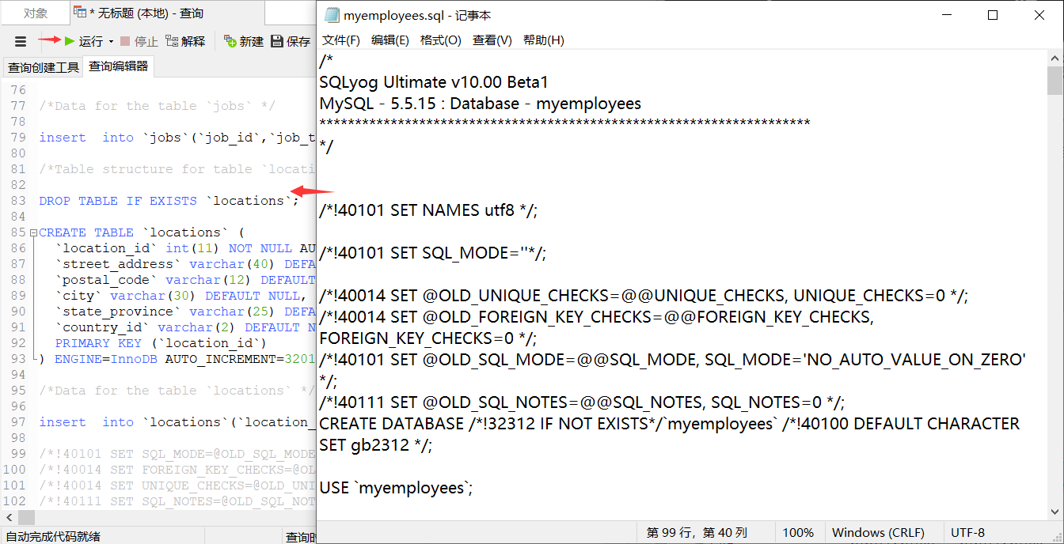Image resolution: width=1064 pixels, height=544 pixels.
Task: Open Notepad Edit (编辑) menu
Action: pos(390,40)
